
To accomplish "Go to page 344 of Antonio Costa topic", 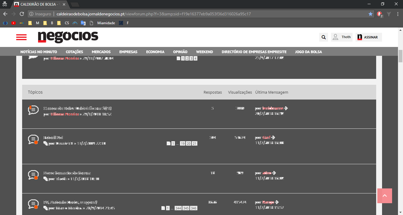I will 178,208.
